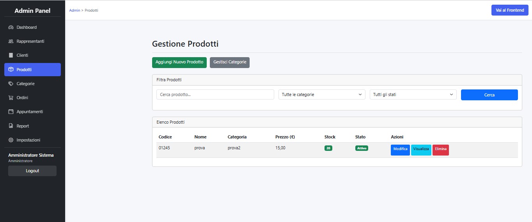Expand the 'Tutti gli stati' dropdown
Screen dimensions: 532x222
click(x=413, y=94)
